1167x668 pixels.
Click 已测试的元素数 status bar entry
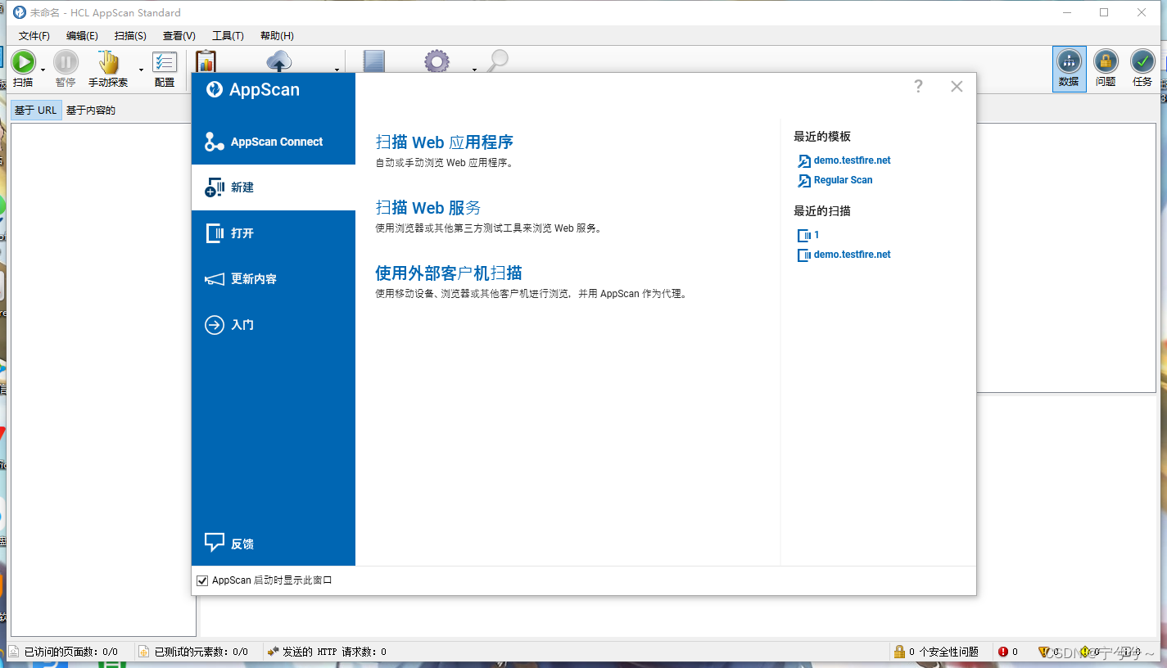[194, 652]
